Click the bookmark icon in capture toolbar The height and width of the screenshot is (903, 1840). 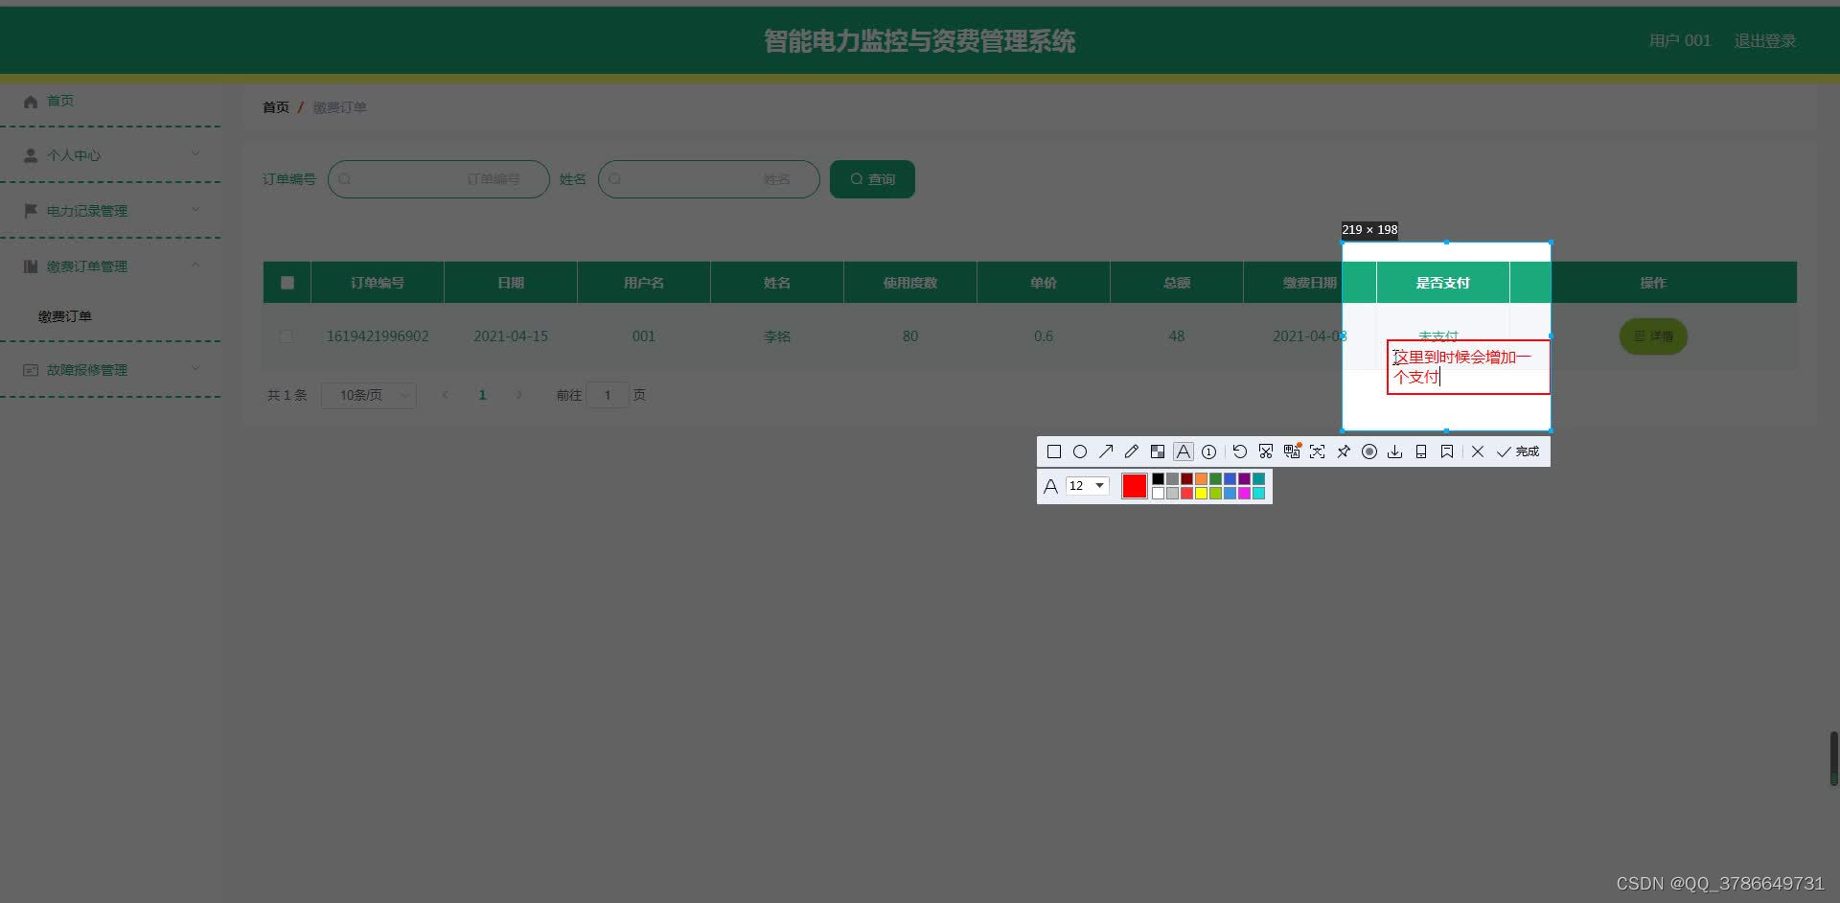click(1447, 451)
